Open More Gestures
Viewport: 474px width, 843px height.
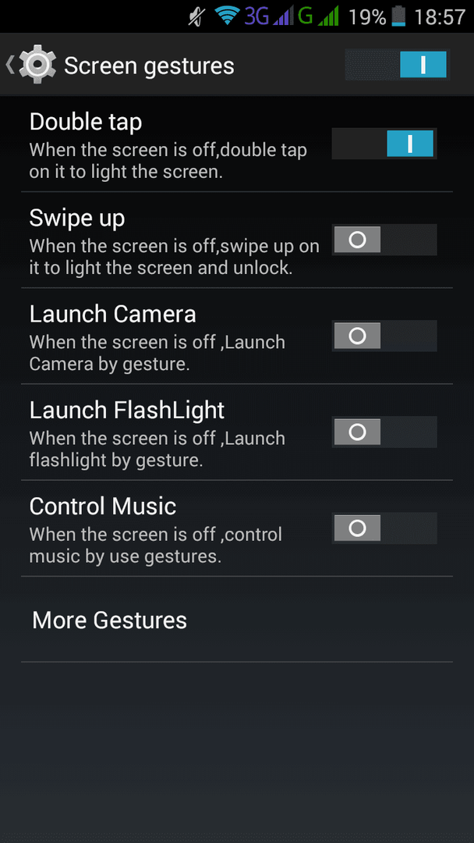(237, 619)
